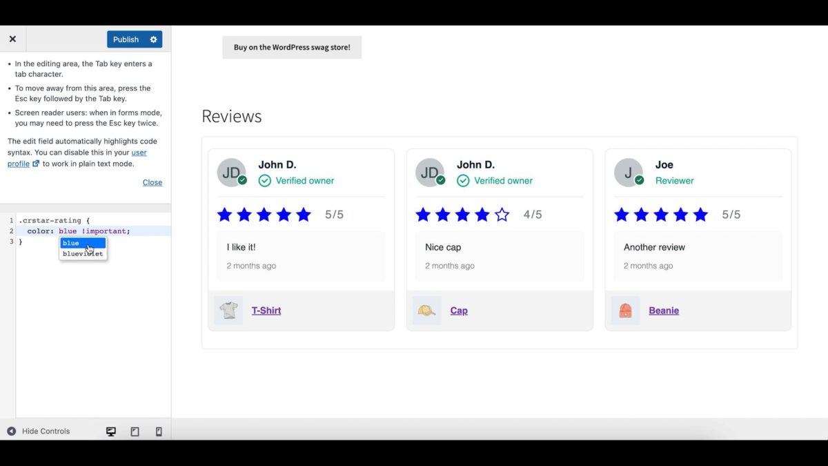Click Joe's avatar circle
This screenshot has height=466, width=828.
[x=628, y=172]
